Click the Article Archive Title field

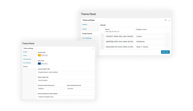tap(66, 72)
